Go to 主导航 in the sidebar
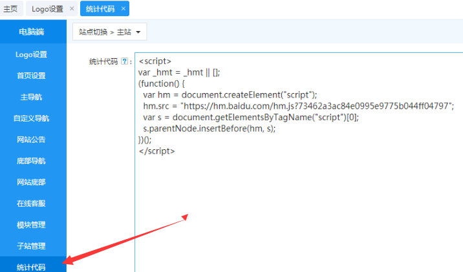This screenshot has height=272, width=463. point(32,97)
